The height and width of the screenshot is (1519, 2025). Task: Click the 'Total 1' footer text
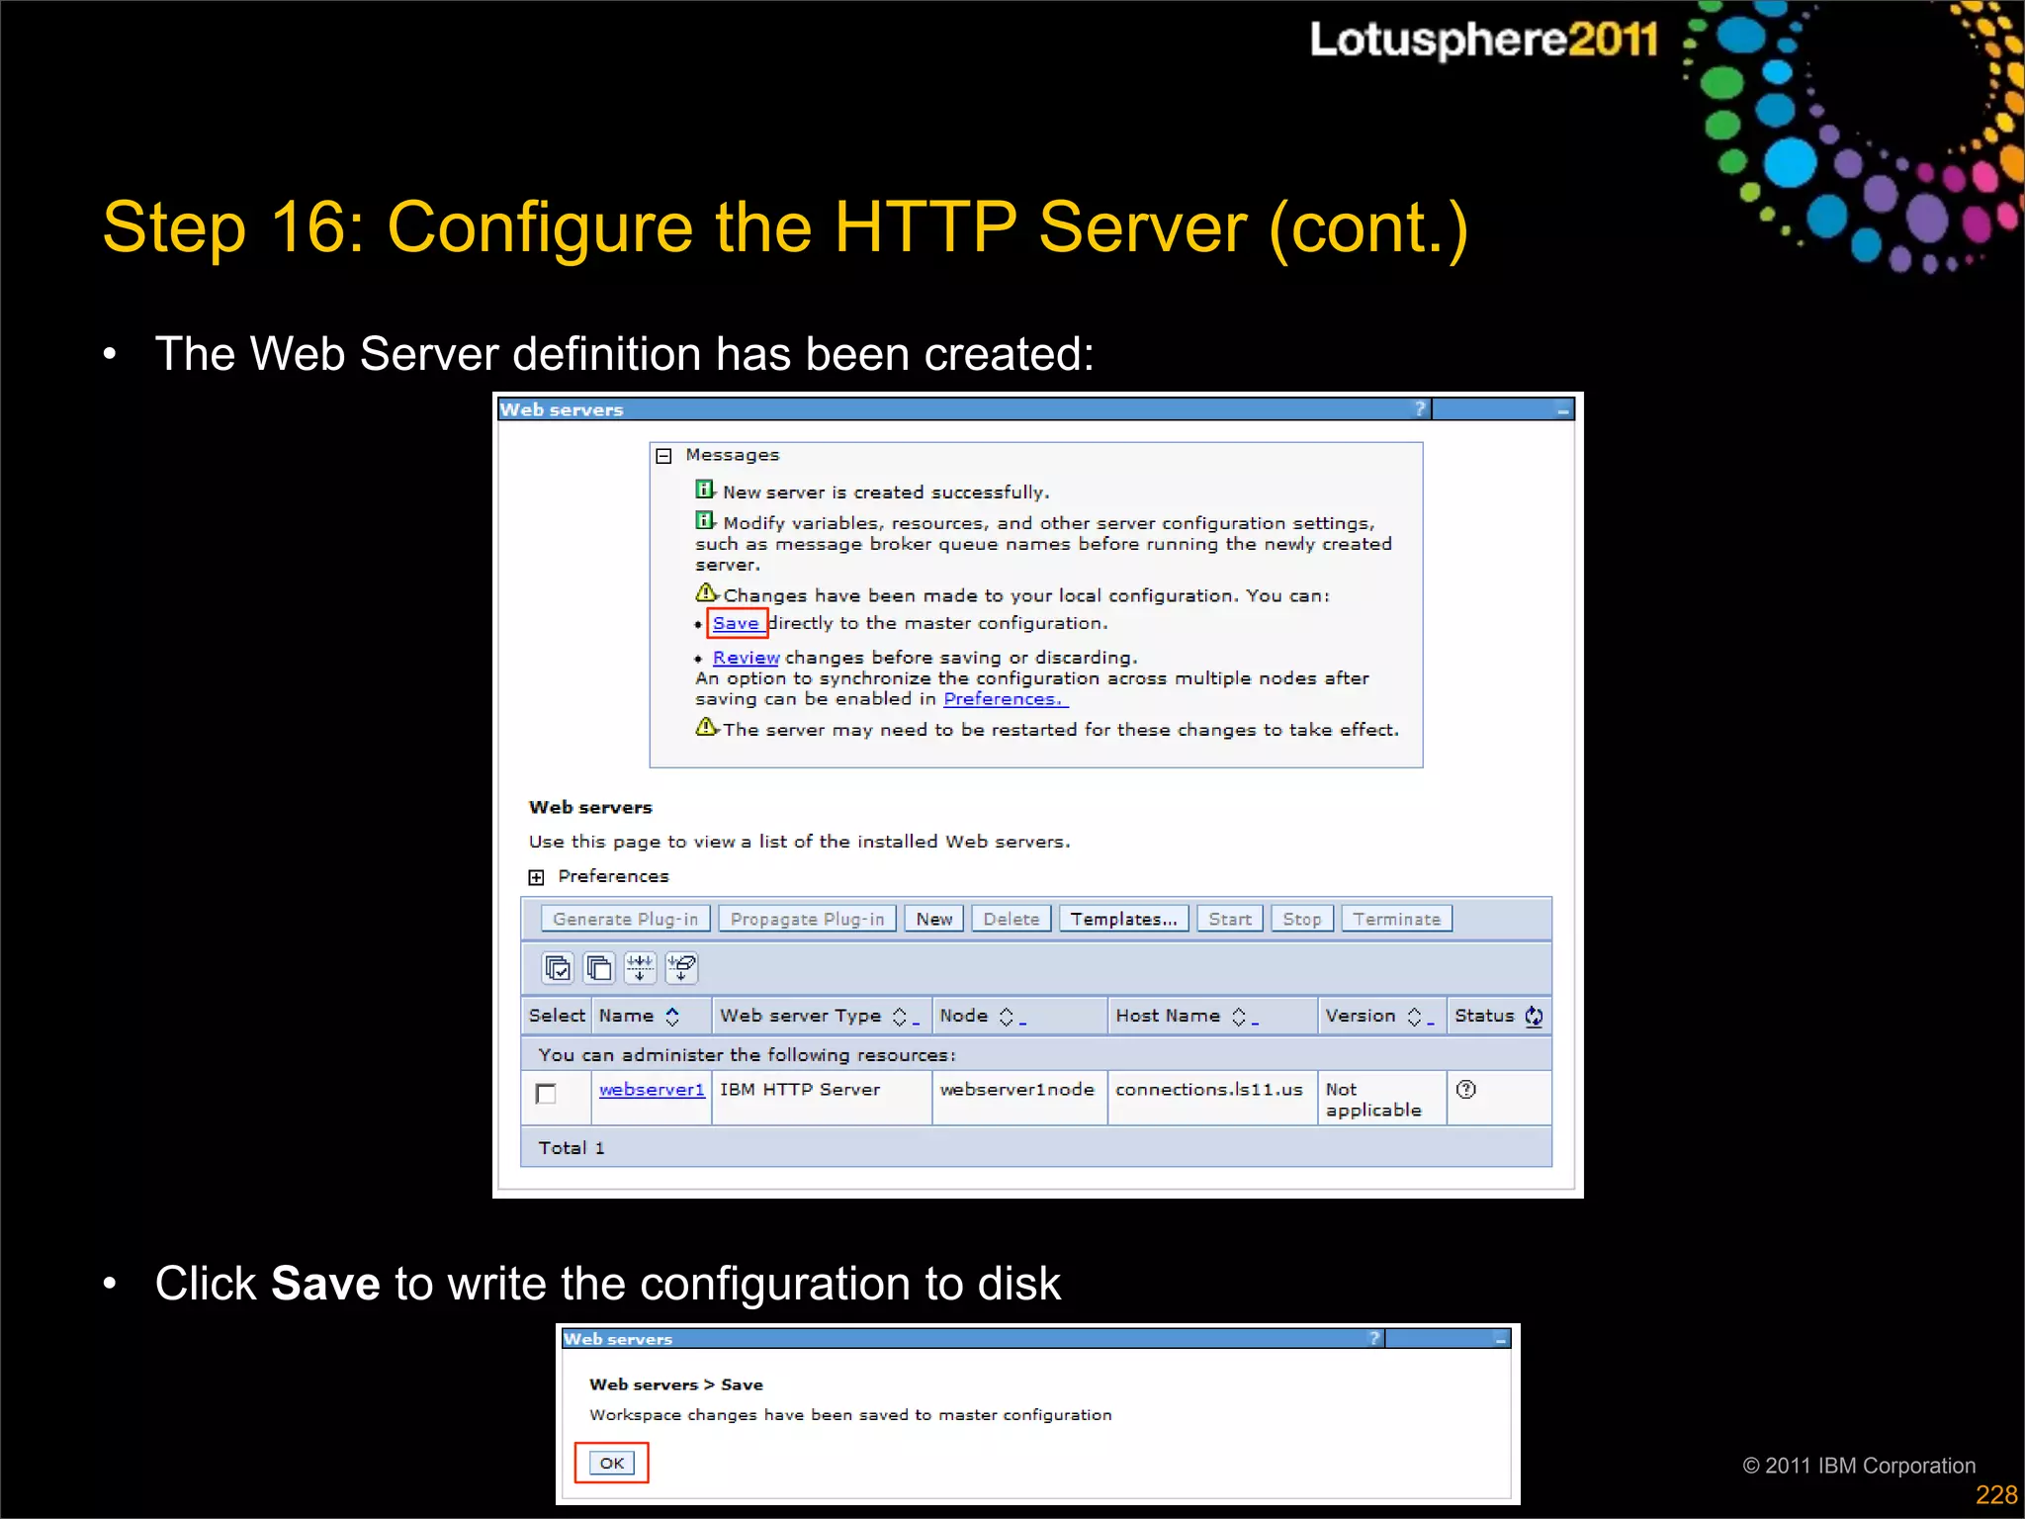572,1148
